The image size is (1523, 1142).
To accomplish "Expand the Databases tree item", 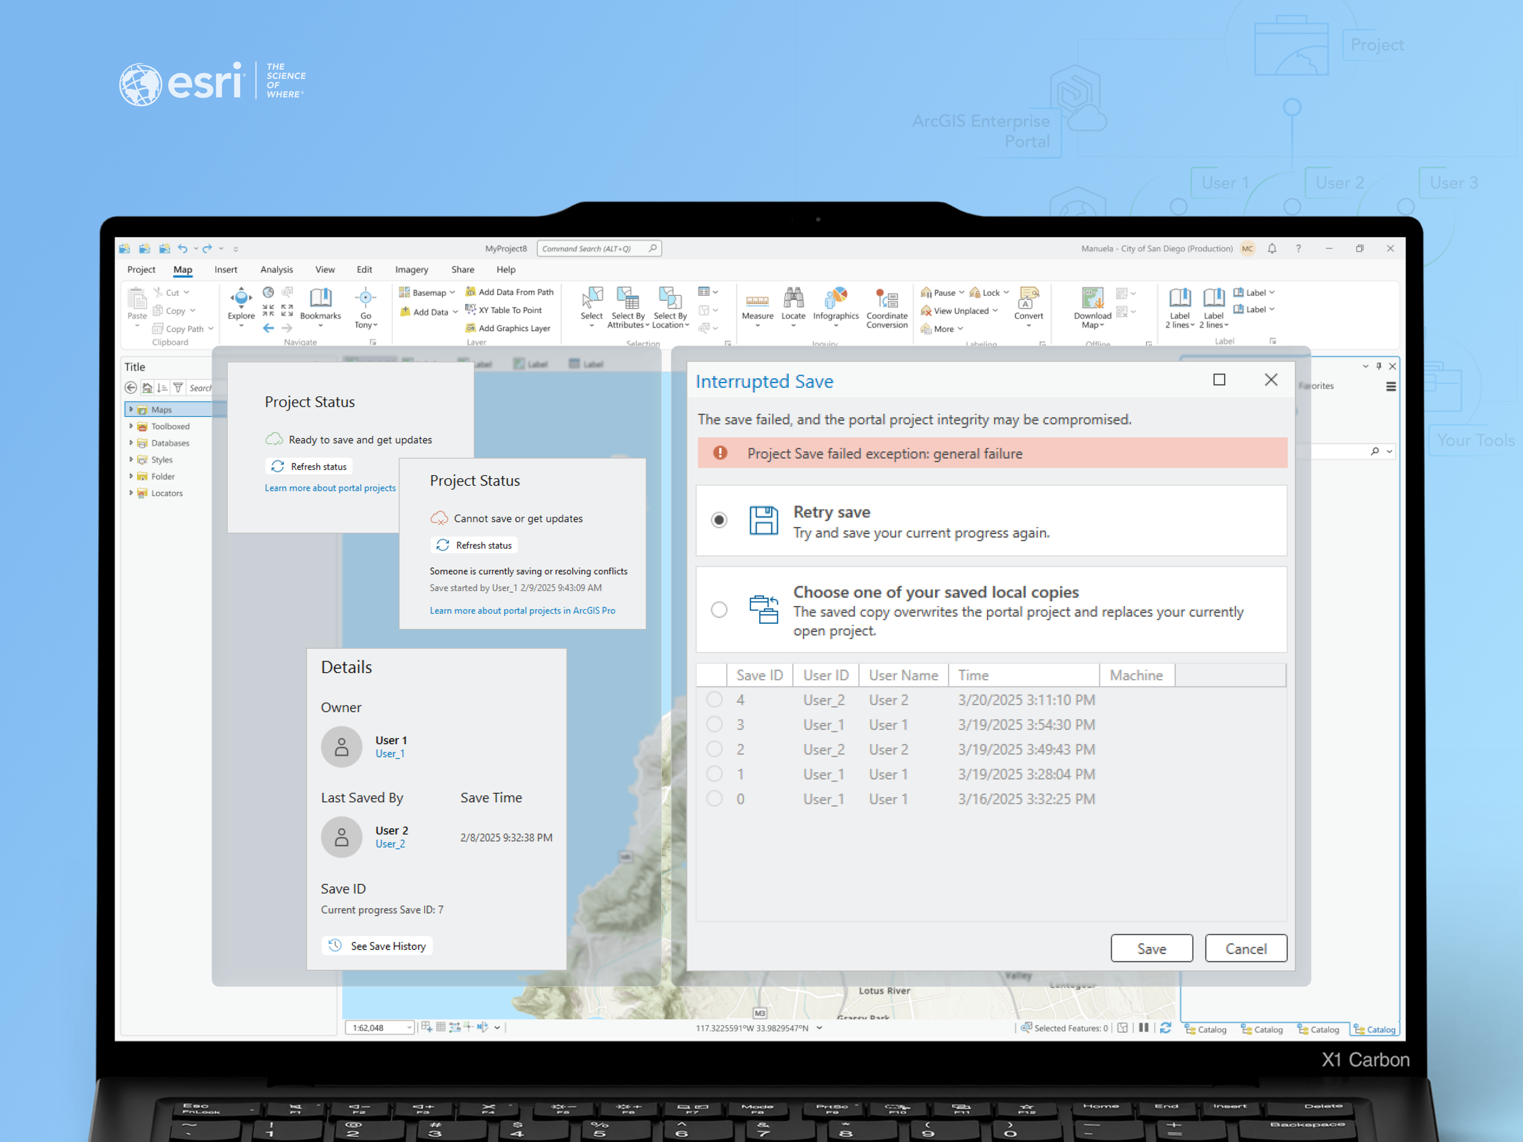I will point(131,443).
